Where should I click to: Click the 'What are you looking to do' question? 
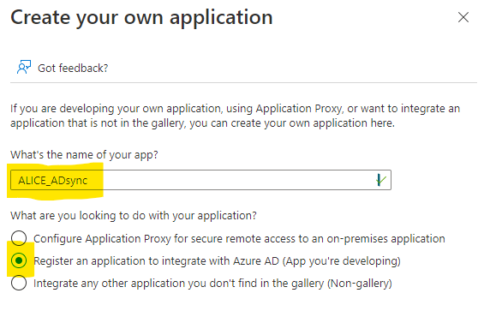pyautogui.click(x=134, y=215)
